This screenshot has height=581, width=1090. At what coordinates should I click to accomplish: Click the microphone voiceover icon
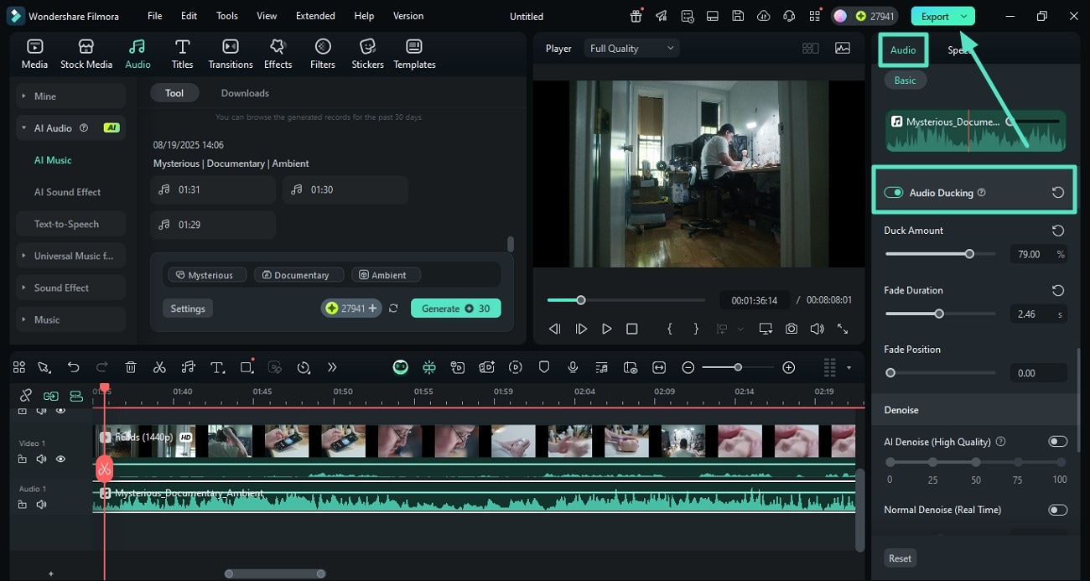click(x=573, y=367)
